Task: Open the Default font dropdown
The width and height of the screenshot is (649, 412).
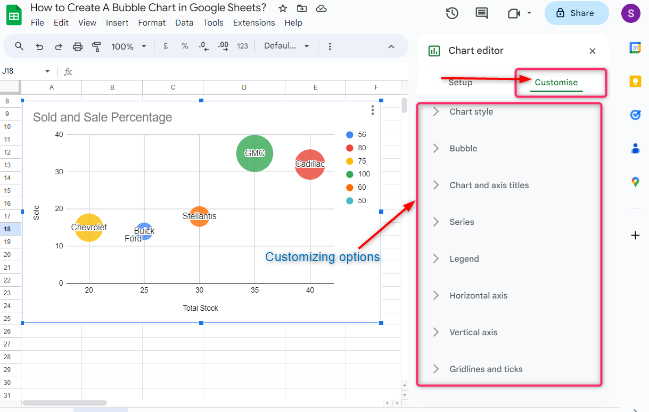Action: (x=286, y=46)
